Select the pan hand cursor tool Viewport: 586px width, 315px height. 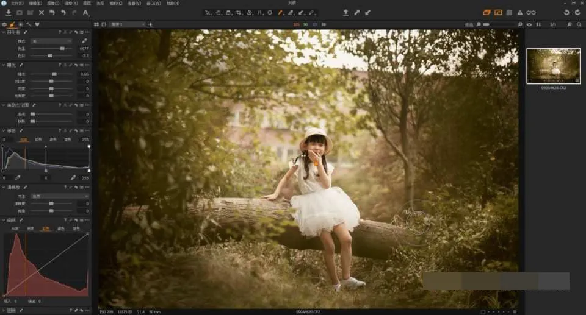[x=219, y=13]
